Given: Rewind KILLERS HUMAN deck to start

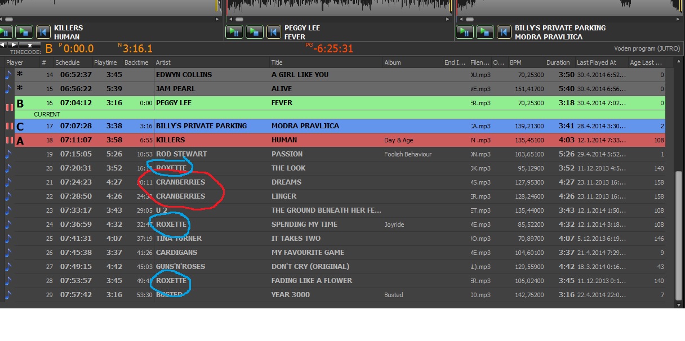Looking at the screenshot, I should coord(43,32).
